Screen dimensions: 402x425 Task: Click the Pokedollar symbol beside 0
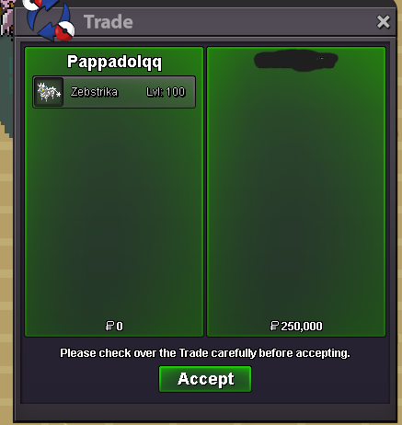tap(109, 326)
